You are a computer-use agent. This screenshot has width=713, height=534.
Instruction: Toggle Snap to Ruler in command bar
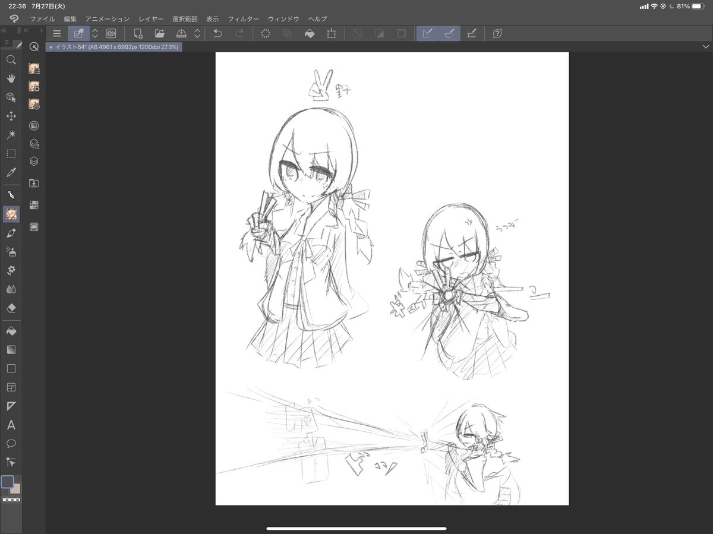coord(427,33)
